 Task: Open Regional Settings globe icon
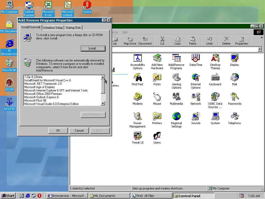tap(176, 120)
